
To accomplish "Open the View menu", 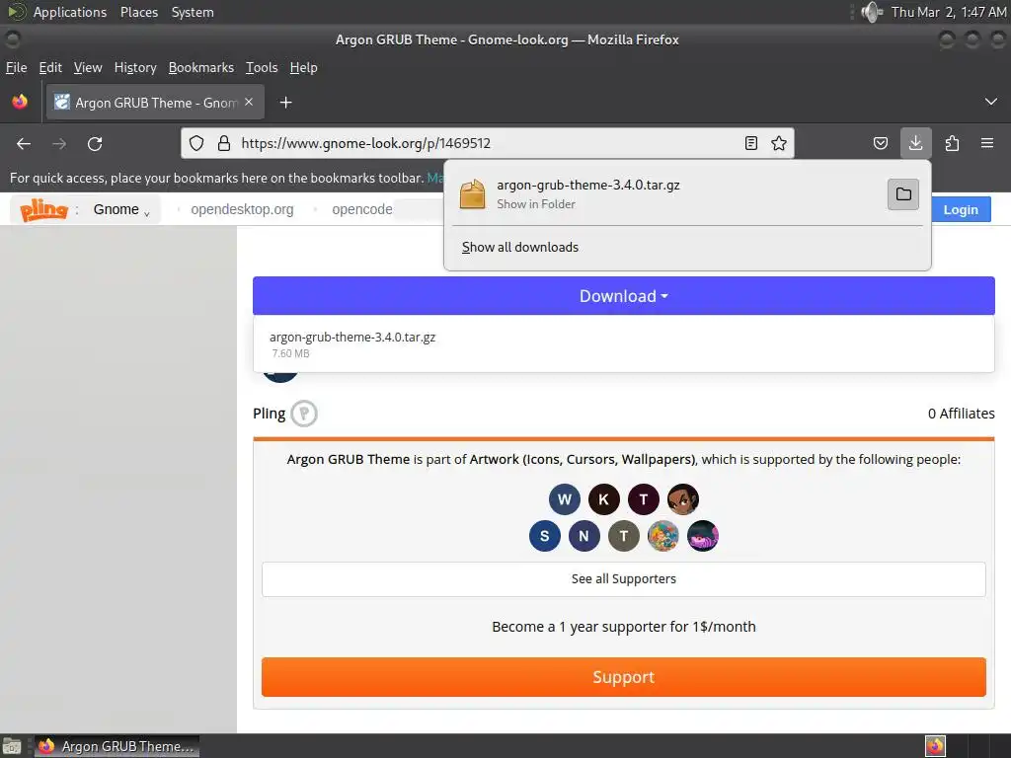I will tap(88, 68).
